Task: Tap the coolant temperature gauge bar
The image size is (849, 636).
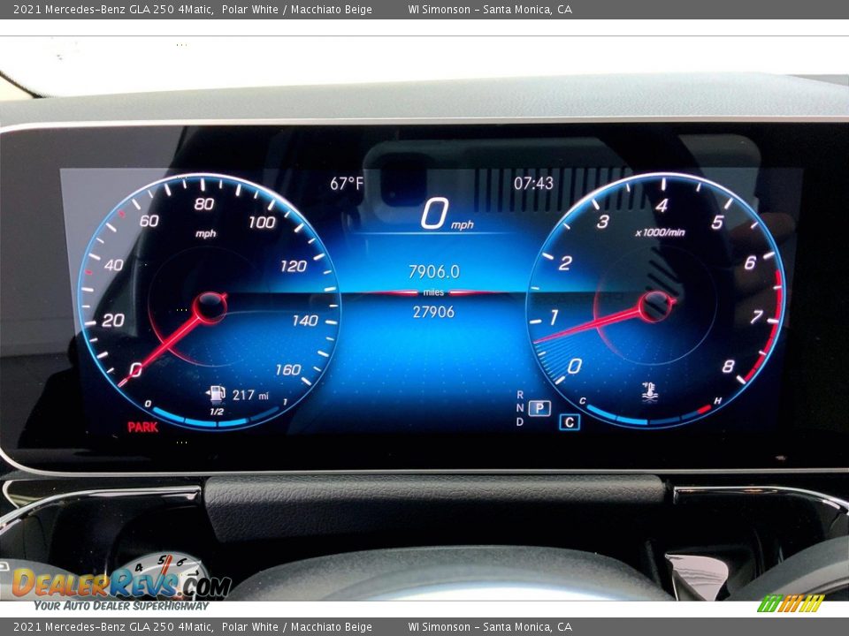Action: (x=650, y=416)
